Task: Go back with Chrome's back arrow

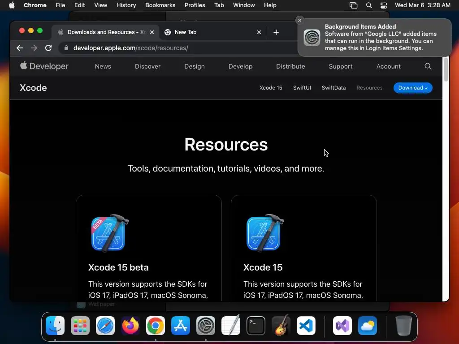Action: pos(20,48)
